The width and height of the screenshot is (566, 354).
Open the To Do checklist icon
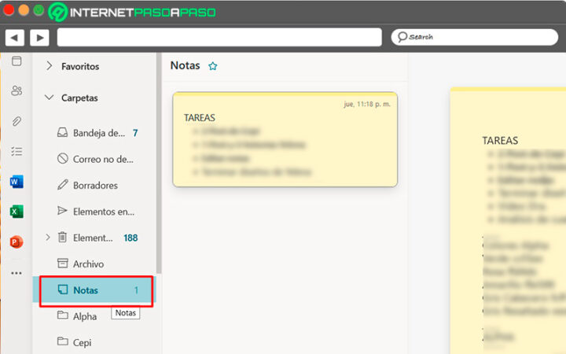click(x=17, y=151)
